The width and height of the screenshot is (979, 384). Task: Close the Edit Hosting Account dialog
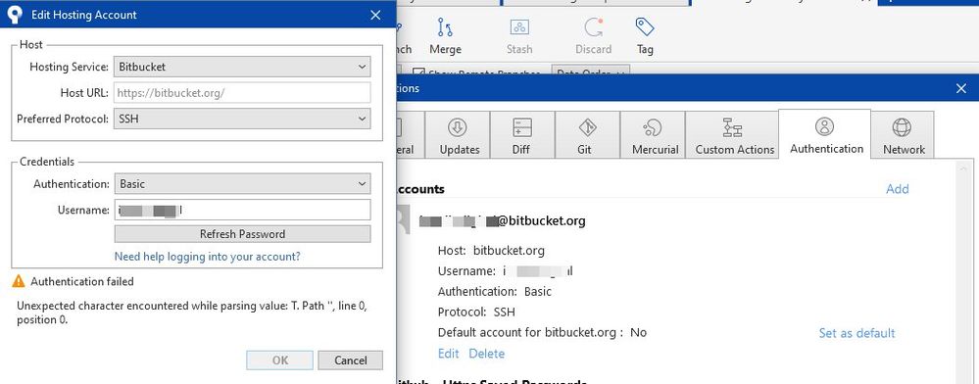point(375,15)
